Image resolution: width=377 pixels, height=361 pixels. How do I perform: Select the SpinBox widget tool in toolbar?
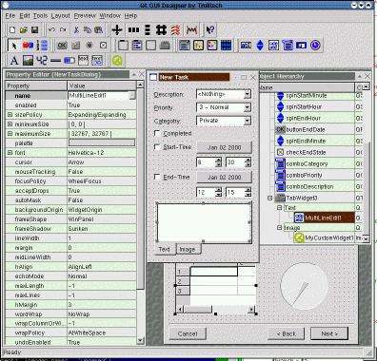260,46
